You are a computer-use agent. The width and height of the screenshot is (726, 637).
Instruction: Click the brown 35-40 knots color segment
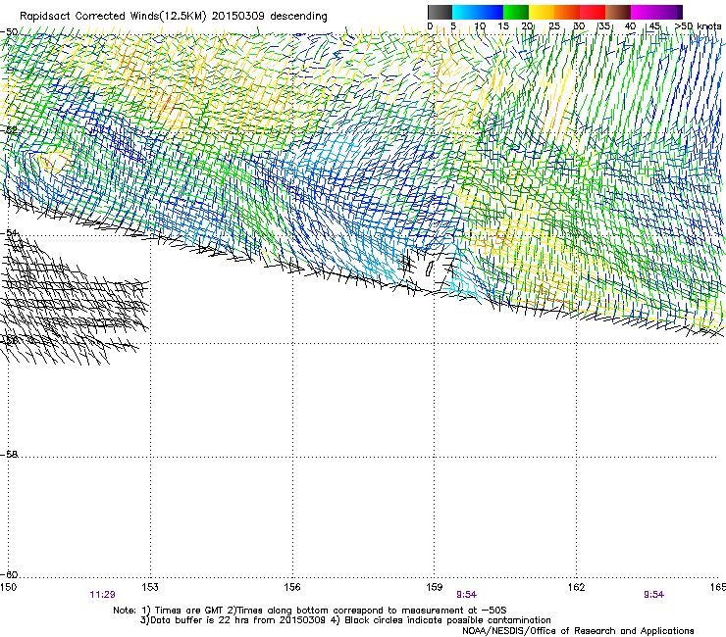coord(618,12)
